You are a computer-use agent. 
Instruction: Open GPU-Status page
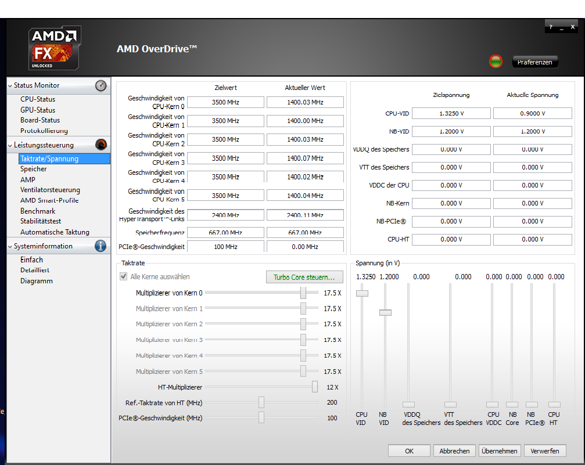pyautogui.click(x=38, y=110)
